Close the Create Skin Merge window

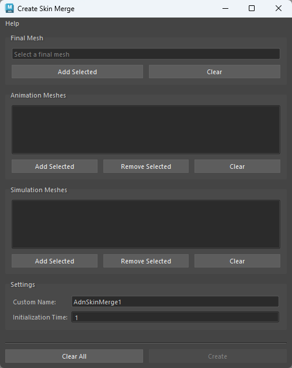click(x=279, y=8)
